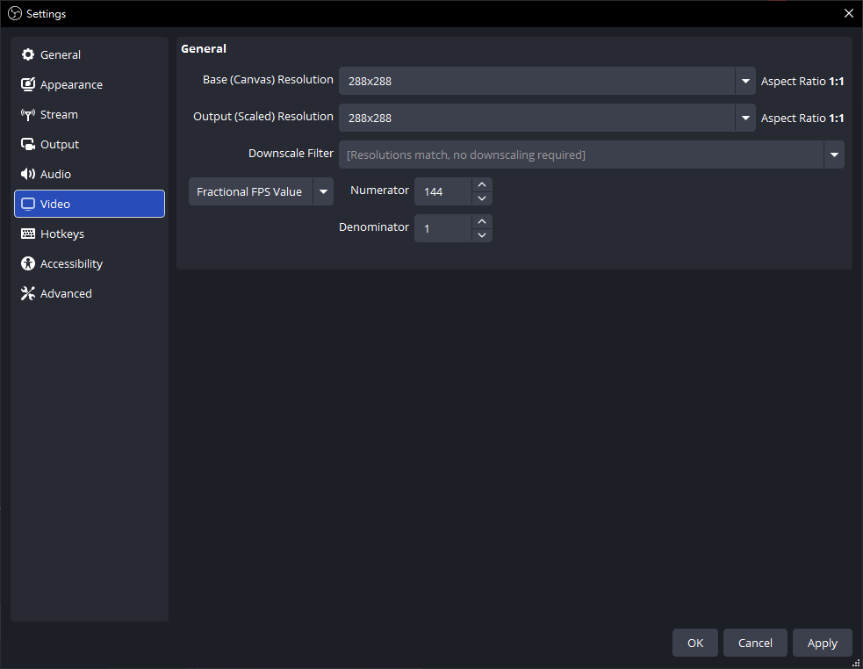Increase the Denominator with up arrow
Viewport: 863px width, 669px height.
click(482, 222)
